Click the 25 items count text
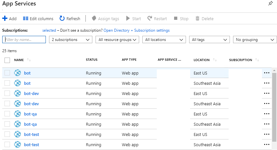This screenshot has width=277, height=150. tap(9, 51)
